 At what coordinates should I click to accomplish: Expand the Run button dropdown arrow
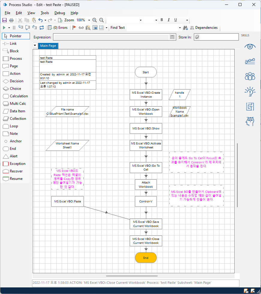click(x=9, y=28)
